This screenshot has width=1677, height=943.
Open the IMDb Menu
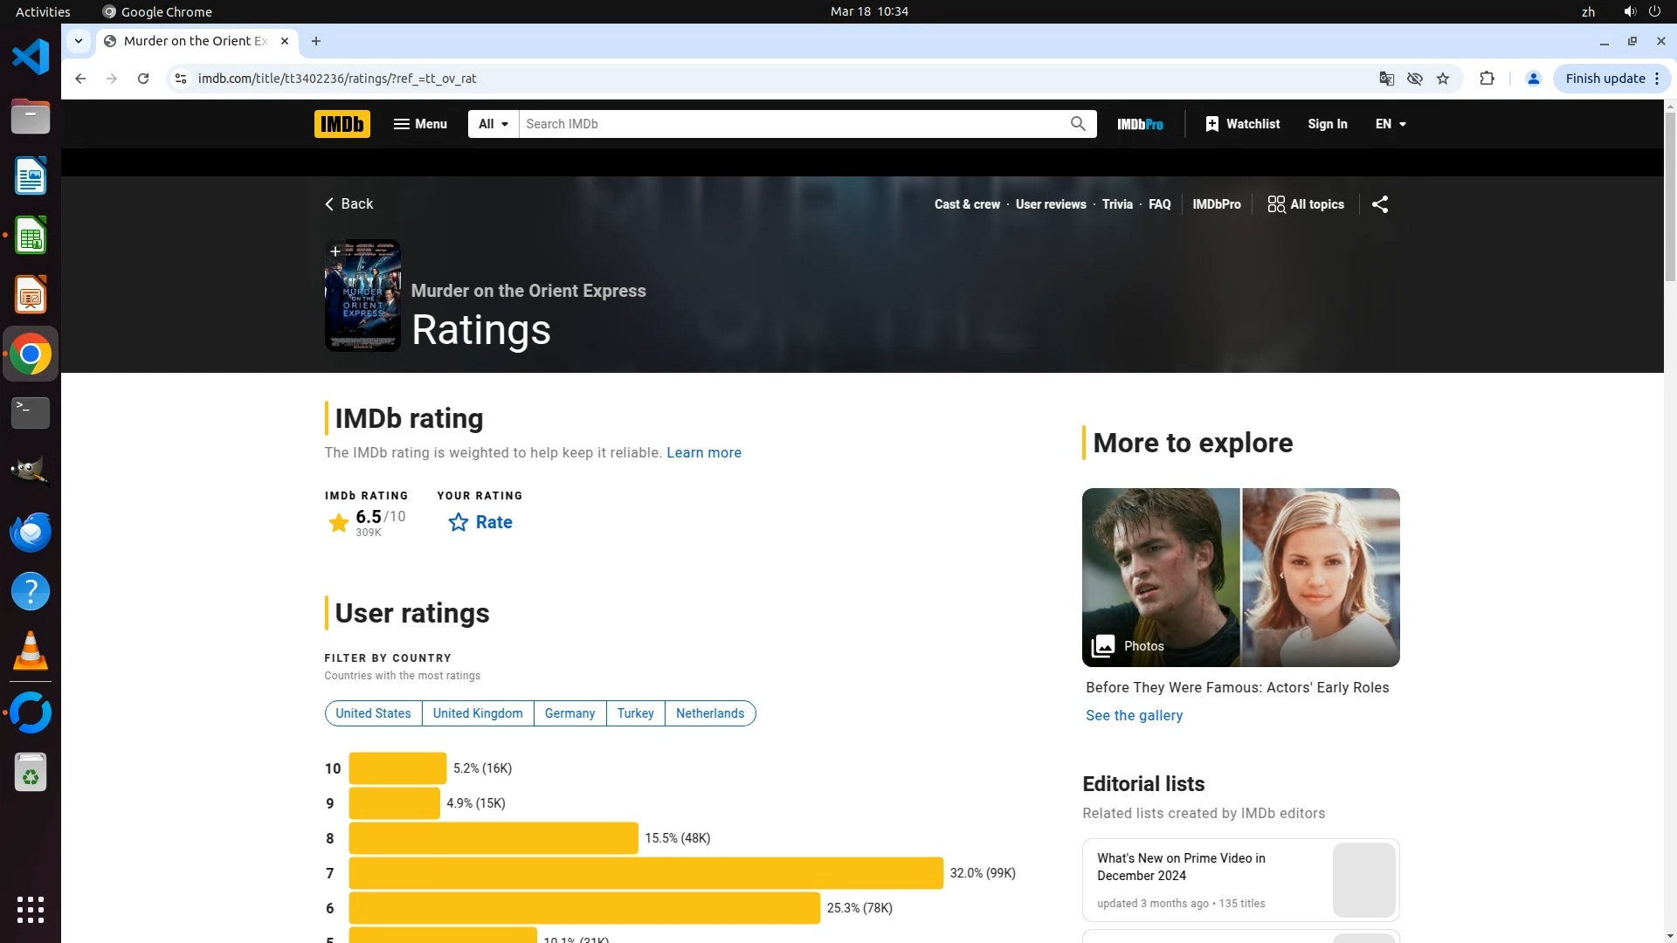420,124
